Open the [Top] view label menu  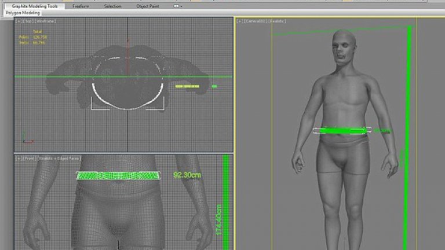pyautogui.click(x=27, y=20)
